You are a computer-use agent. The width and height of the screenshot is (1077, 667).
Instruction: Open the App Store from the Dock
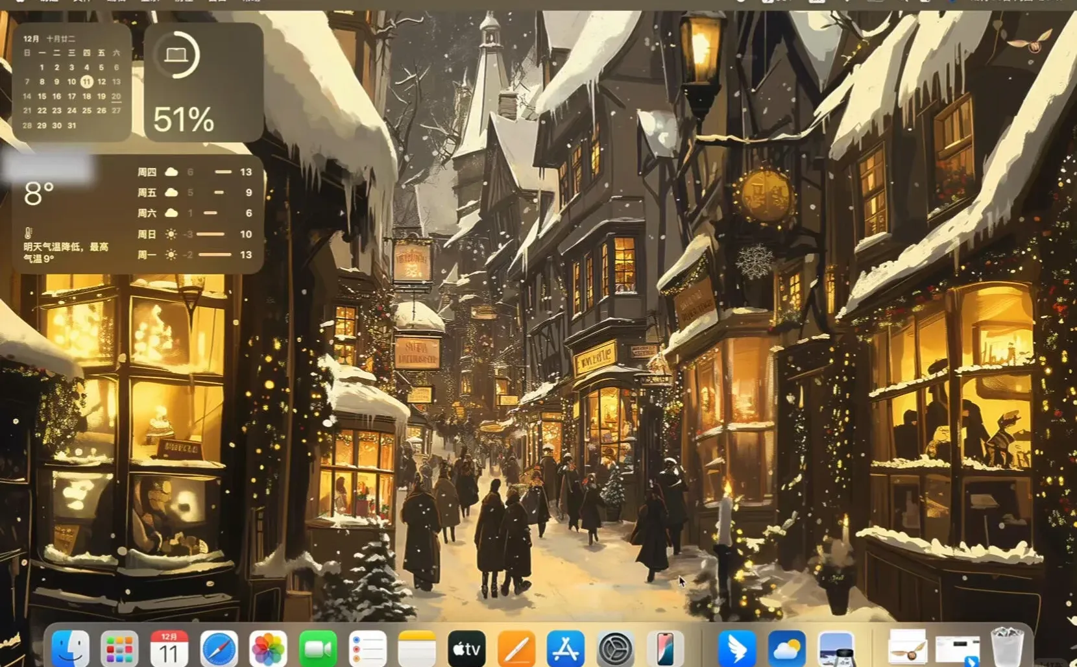566,648
